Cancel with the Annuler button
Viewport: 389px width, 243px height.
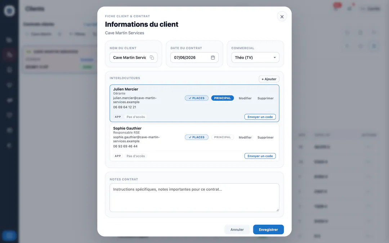(x=237, y=230)
